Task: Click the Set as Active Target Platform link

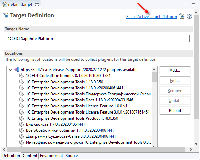Action: pos(152,17)
